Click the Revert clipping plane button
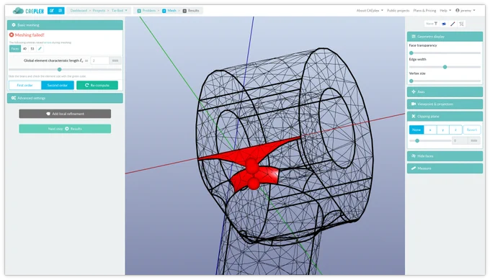490x280 pixels. pos(472,130)
